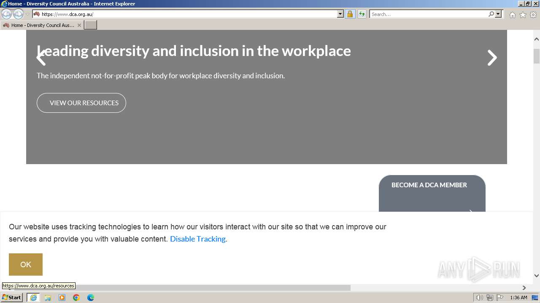Expand the address bar autocomplete dropdown

coord(340,14)
